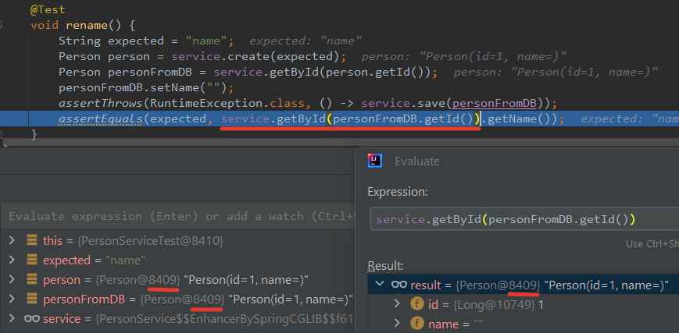Click the underlined personFromDB in the save call
The height and width of the screenshot is (333, 679).
coord(495,104)
